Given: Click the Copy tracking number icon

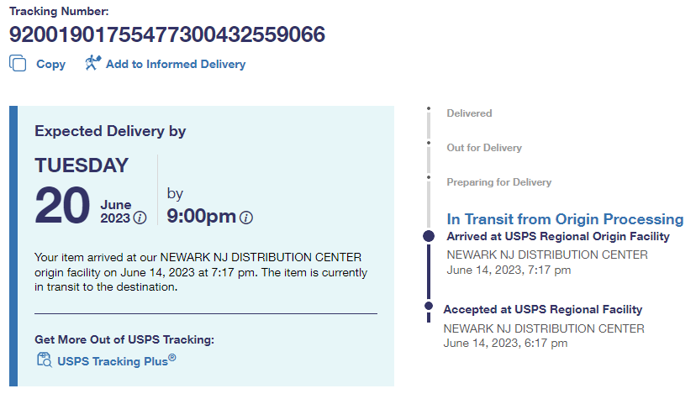Looking at the screenshot, I should click(18, 63).
